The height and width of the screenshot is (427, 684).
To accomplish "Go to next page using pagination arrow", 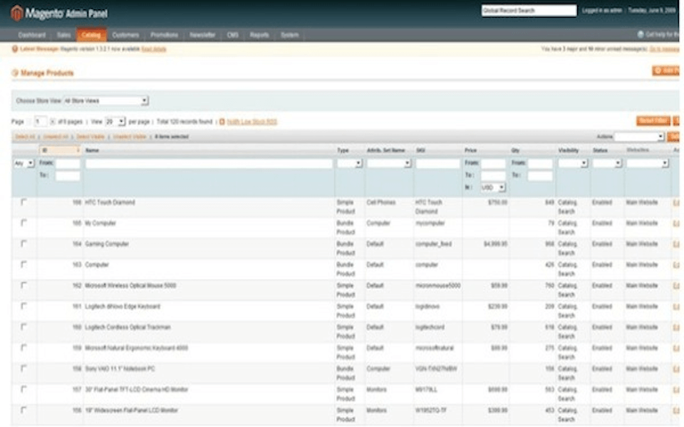I will [52, 122].
